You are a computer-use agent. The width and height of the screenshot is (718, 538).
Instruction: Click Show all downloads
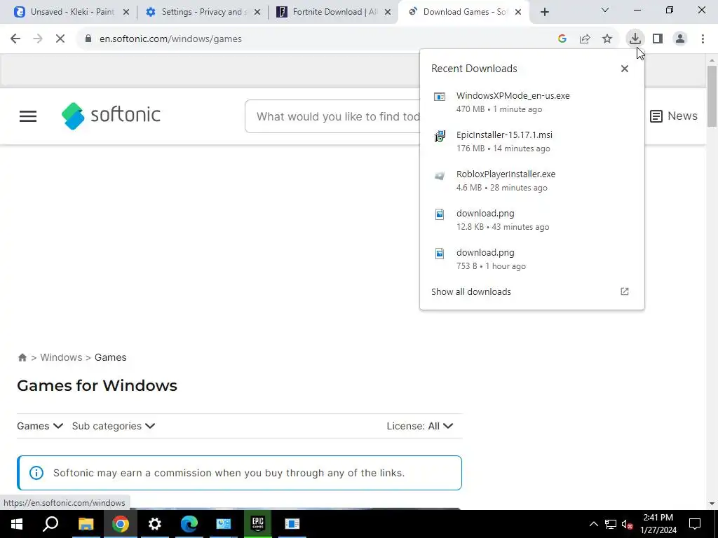[471, 292]
